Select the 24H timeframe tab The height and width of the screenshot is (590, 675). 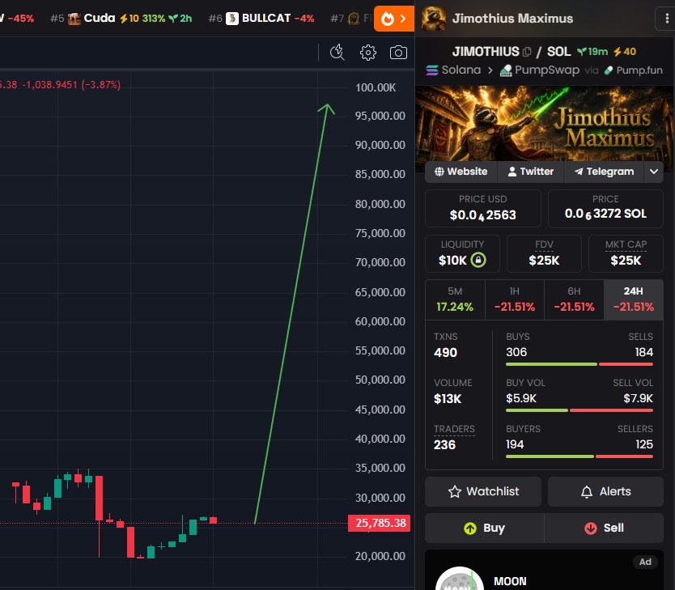click(x=633, y=299)
